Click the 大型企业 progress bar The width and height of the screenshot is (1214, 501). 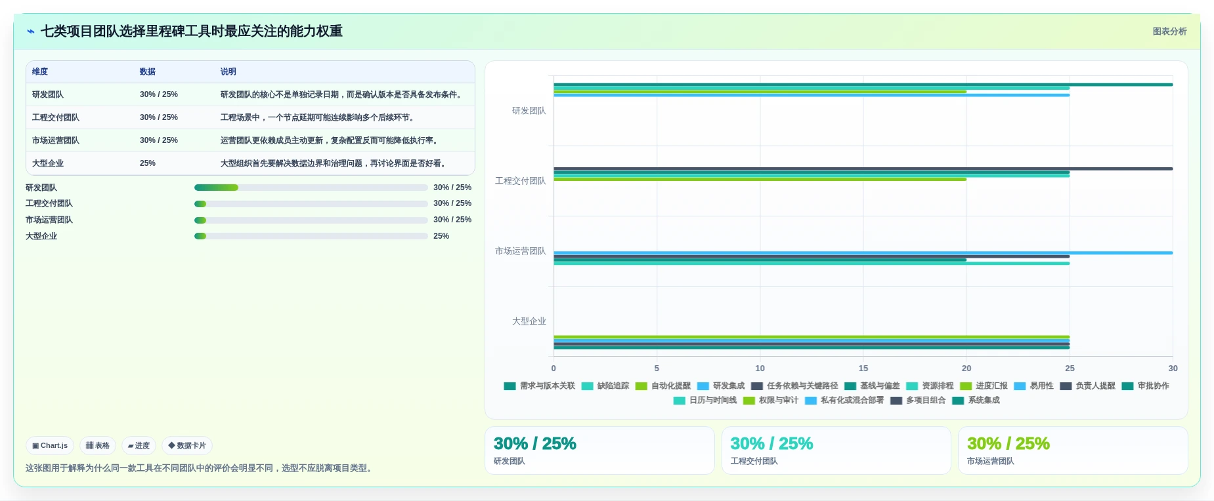tap(311, 236)
